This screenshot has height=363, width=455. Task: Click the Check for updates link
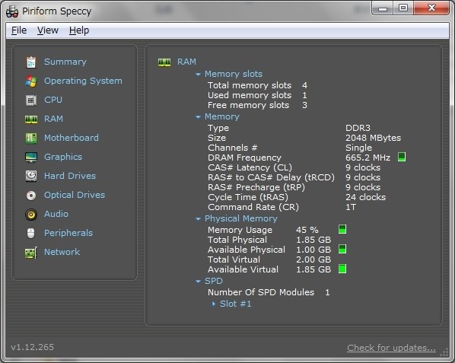click(x=391, y=348)
